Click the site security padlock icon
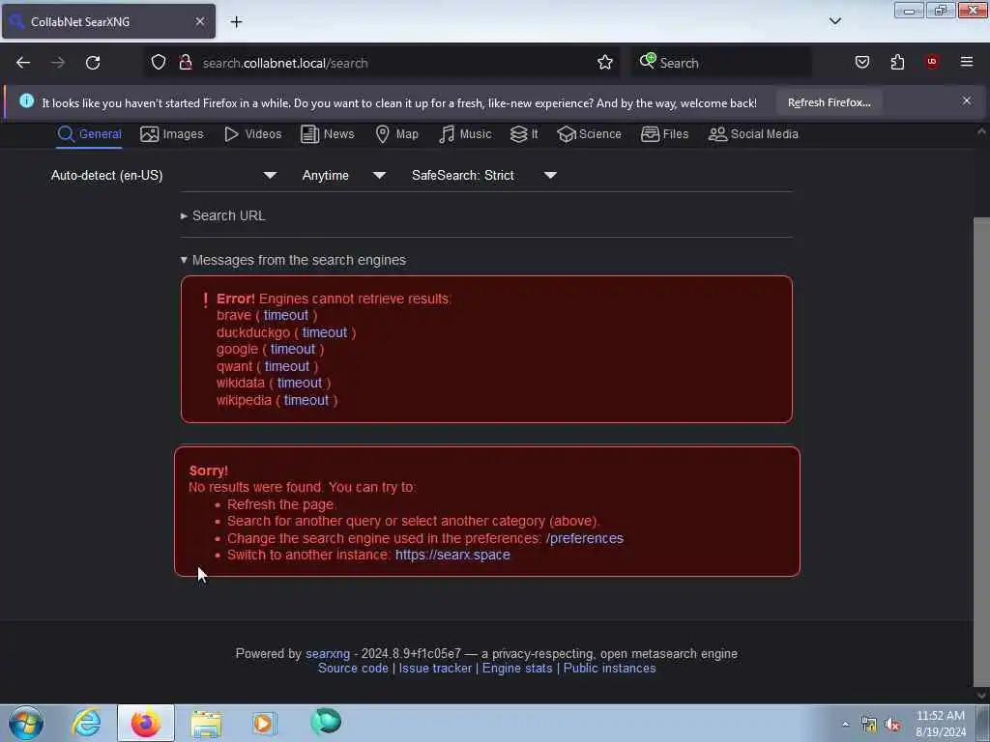Image resolution: width=990 pixels, height=742 pixels. (186, 63)
